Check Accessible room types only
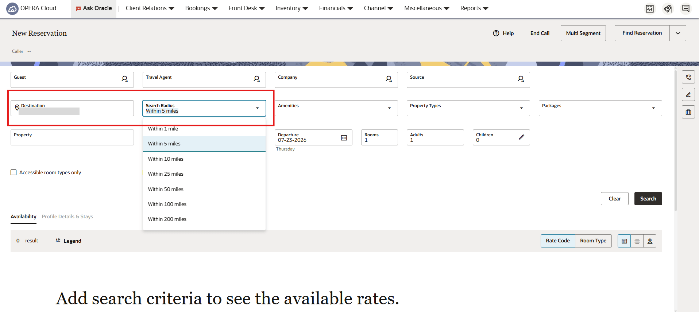The width and height of the screenshot is (699, 312). point(13,172)
